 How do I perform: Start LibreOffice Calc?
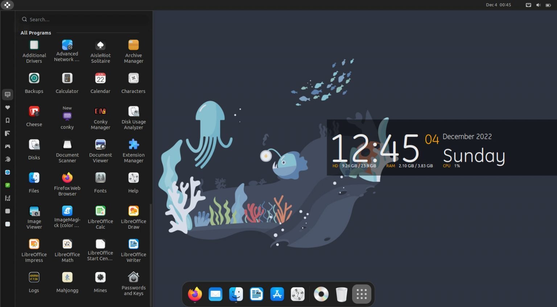point(100,216)
